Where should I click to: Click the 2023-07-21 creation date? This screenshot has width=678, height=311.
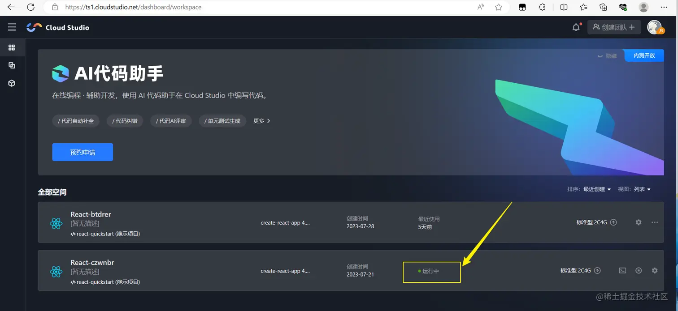click(360, 274)
